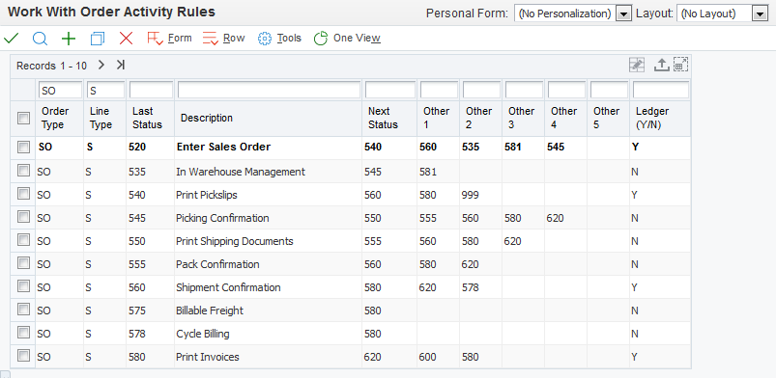Screen dimensions: 776x378
Task: Click the Ledger (Y/N) filter field
Action: 661,90
